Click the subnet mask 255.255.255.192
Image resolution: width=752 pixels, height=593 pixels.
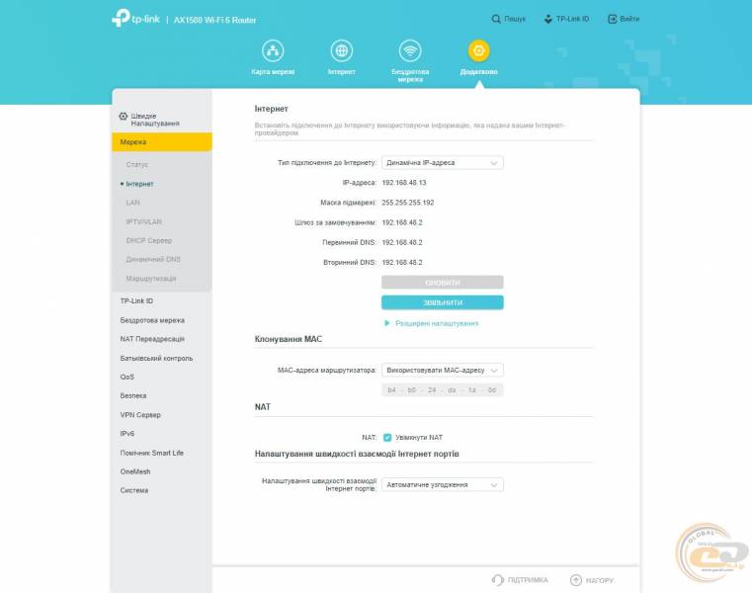point(408,203)
